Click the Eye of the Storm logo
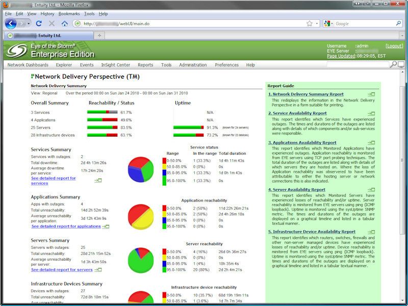Screen dimensions: 408x306 pos(16,51)
